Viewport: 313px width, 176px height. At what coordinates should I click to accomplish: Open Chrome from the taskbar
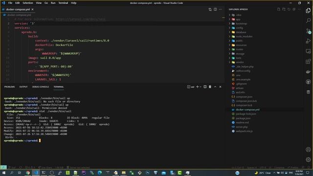pos(28,173)
